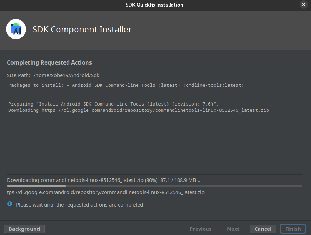
Task: Click the Android Studio logo icon
Action: 16,30
